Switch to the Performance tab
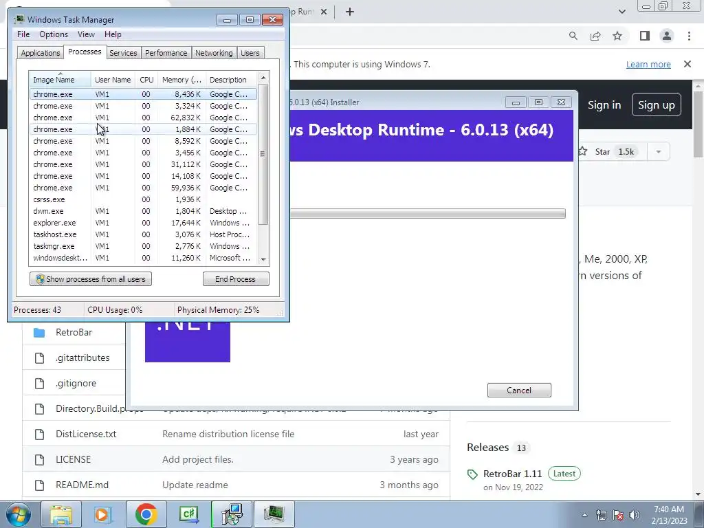704x528 pixels. click(166, 53)
